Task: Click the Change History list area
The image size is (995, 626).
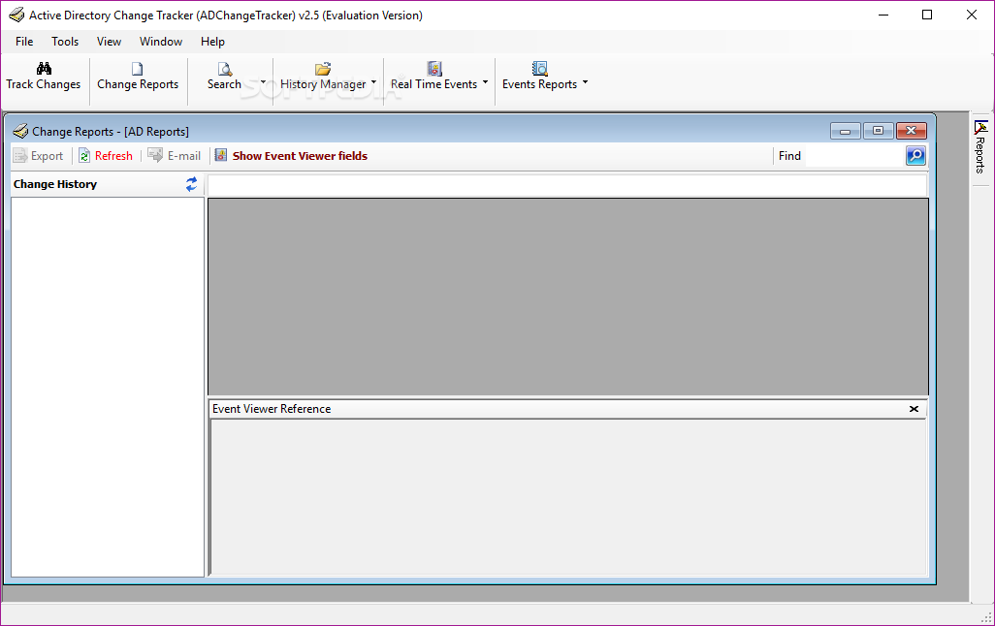Action: coord(108,387)
